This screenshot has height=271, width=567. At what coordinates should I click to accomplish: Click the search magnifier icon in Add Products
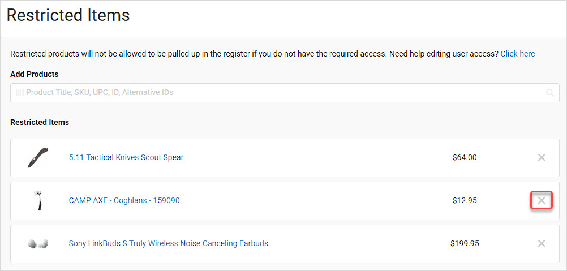pyautogui.click(x=549, y=93)
